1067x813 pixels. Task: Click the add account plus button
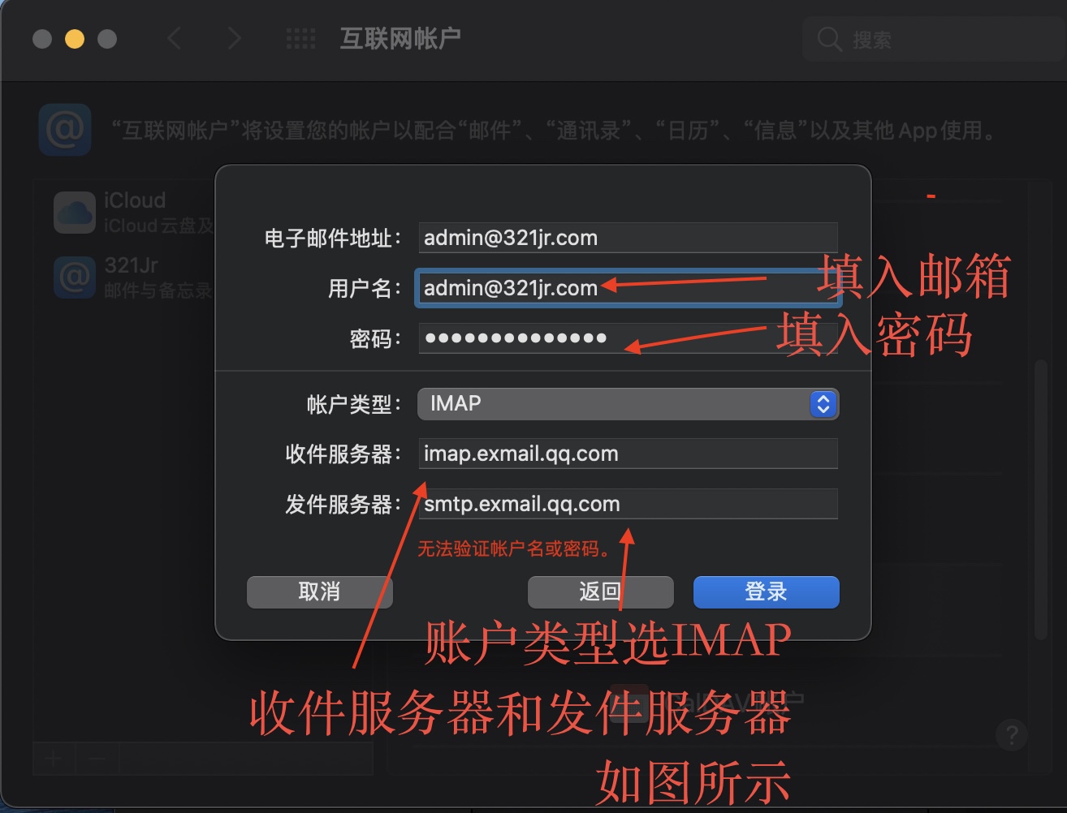coord(54,759)
